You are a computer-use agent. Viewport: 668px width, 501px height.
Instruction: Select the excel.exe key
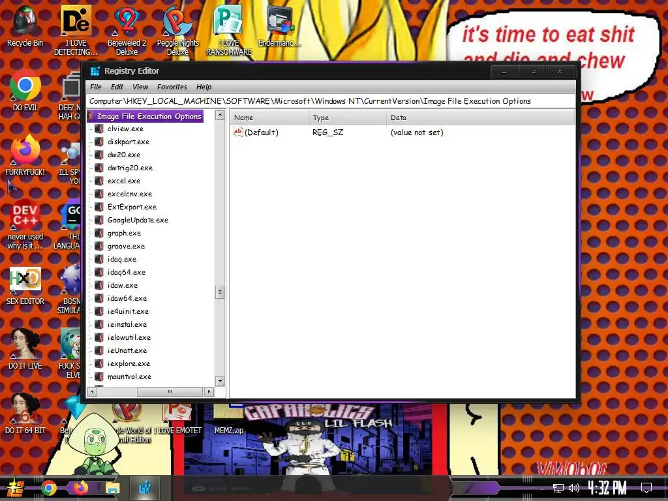[x=123, y=181]
